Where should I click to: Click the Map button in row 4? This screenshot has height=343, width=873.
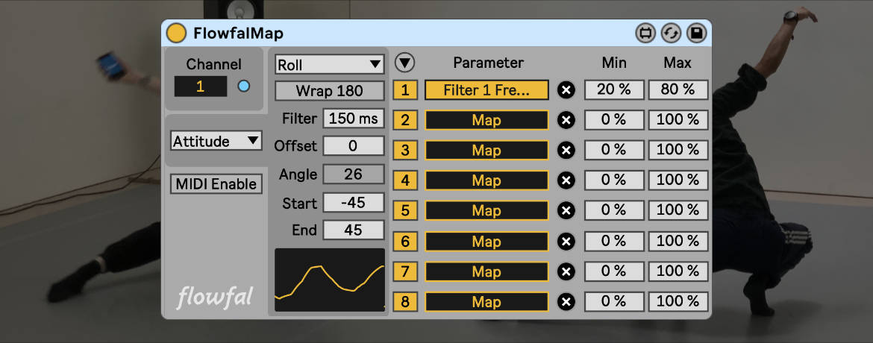coord(486,180)
